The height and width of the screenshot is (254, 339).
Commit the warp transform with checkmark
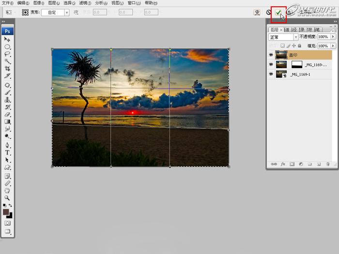(278, 13)
